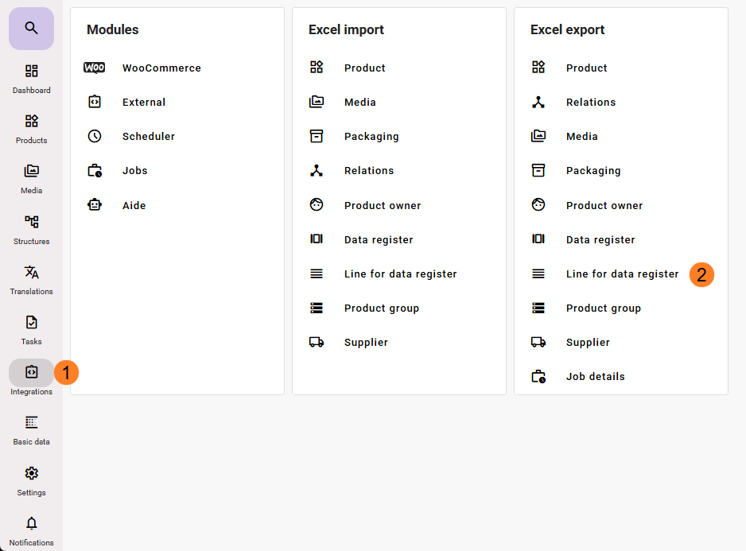
Task: Open the WooCommerce module
Action: point(161,68)
